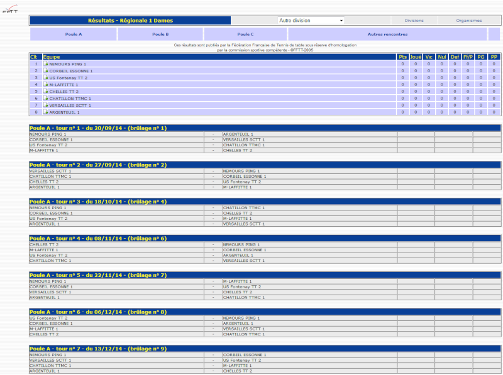
Task: Select CORBEIL ESSONNE 1 in the standings table
Action: [x=71, y=71]
